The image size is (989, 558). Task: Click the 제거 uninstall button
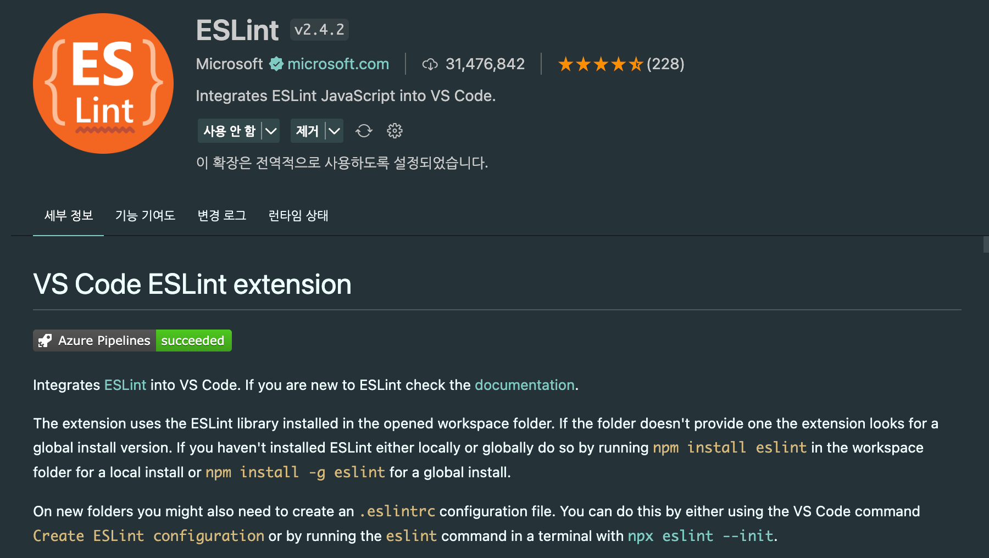308,131
